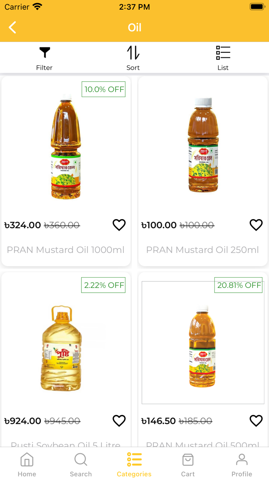This screenshot has height=479, width=269.
Task: Switch to List view
Action: pyautogui.click(x=223, y=57)
